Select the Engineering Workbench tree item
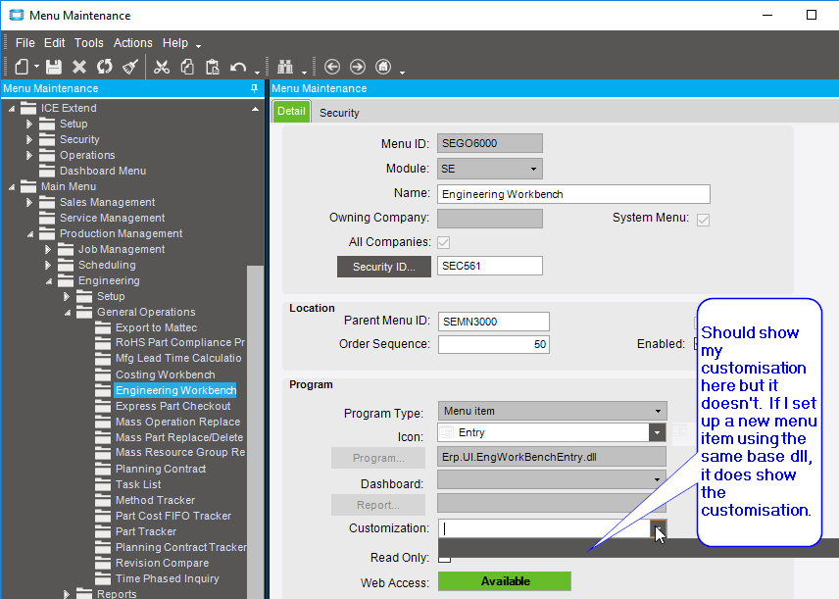This screenshot has width=839, height=599. pos(174,390)
